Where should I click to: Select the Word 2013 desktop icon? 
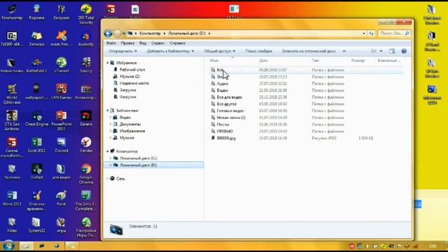12,198
